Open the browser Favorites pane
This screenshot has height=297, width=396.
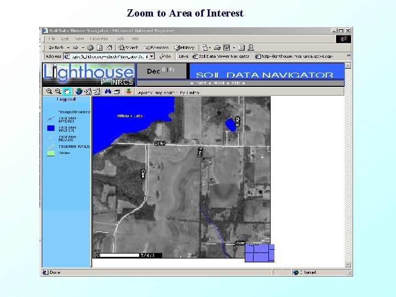click(x=156, y=47)
